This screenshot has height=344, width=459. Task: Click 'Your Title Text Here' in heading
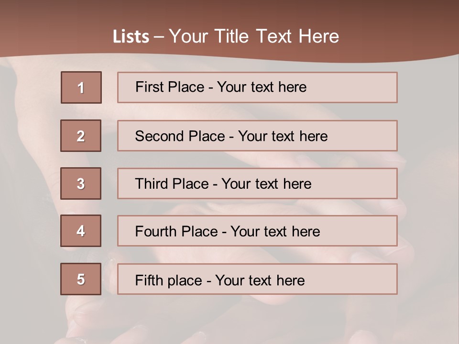pyautogui.click(x=254, y=37)
